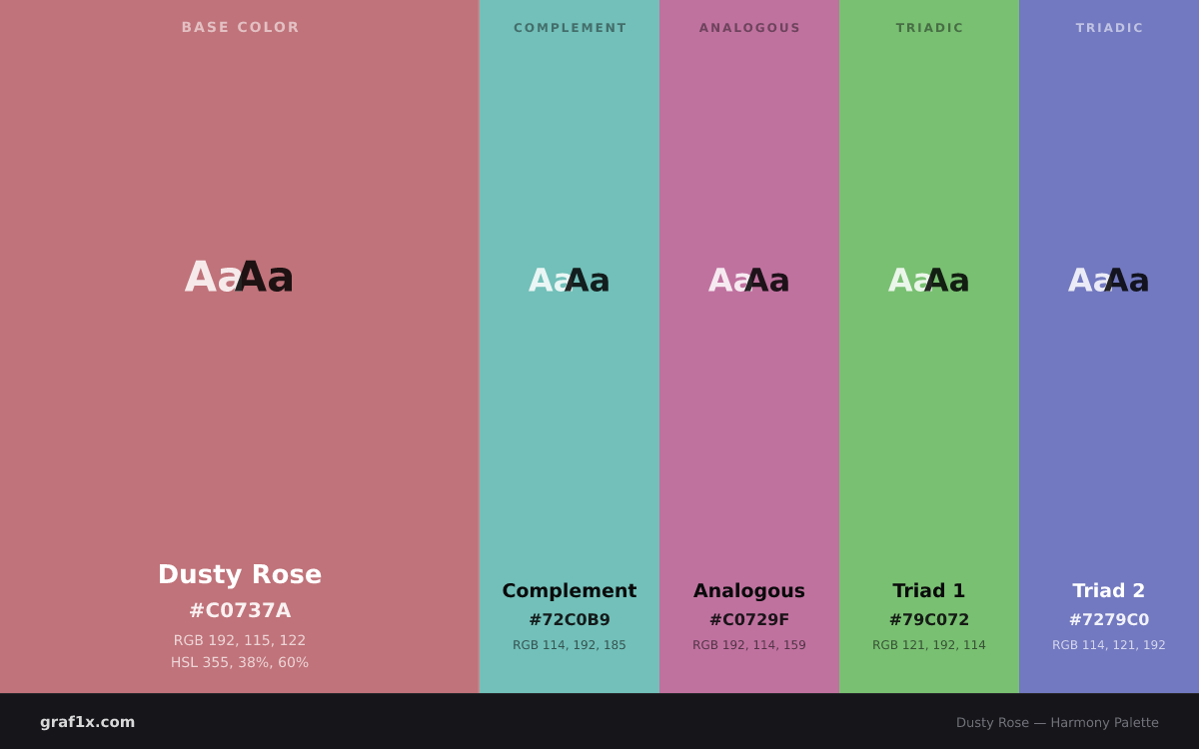1199x749 pixels.
Task: Click the Dusty Rose color name
Action: (240, 574)
